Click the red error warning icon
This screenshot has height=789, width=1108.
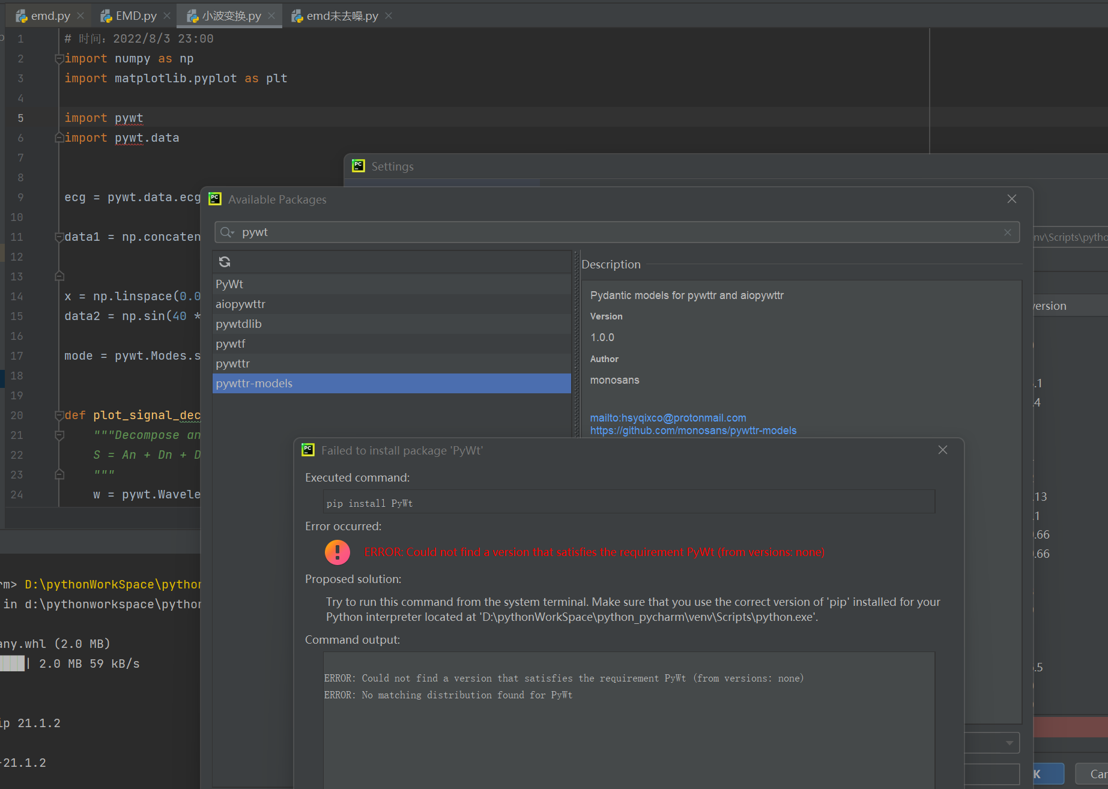[338, 552]
